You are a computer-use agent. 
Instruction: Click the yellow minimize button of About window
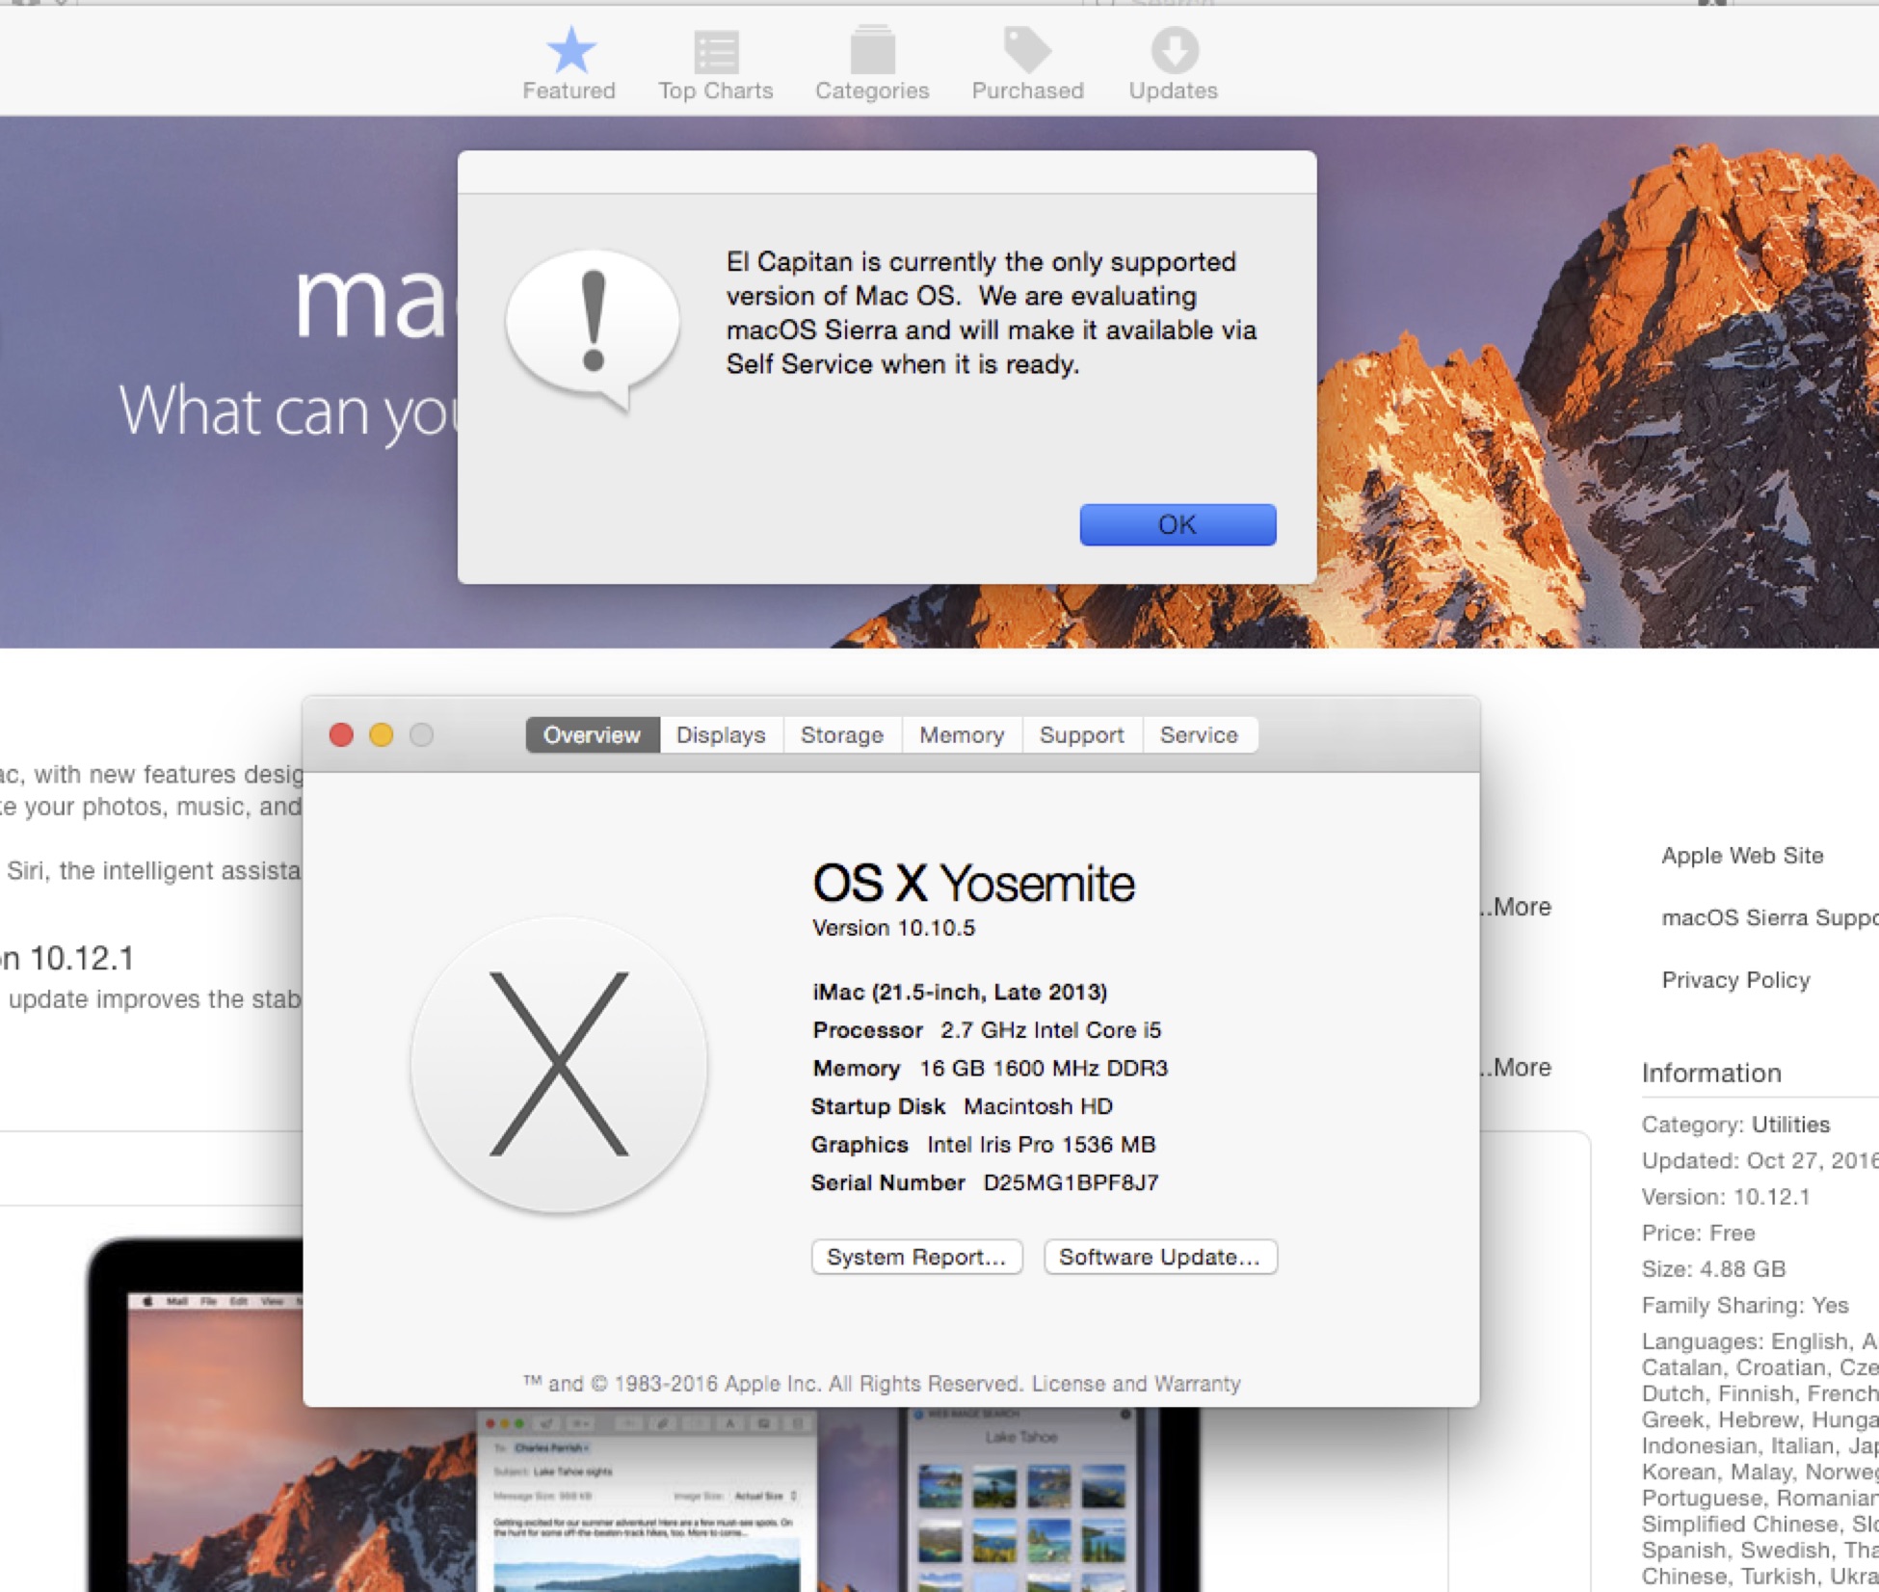click(382, 735)
